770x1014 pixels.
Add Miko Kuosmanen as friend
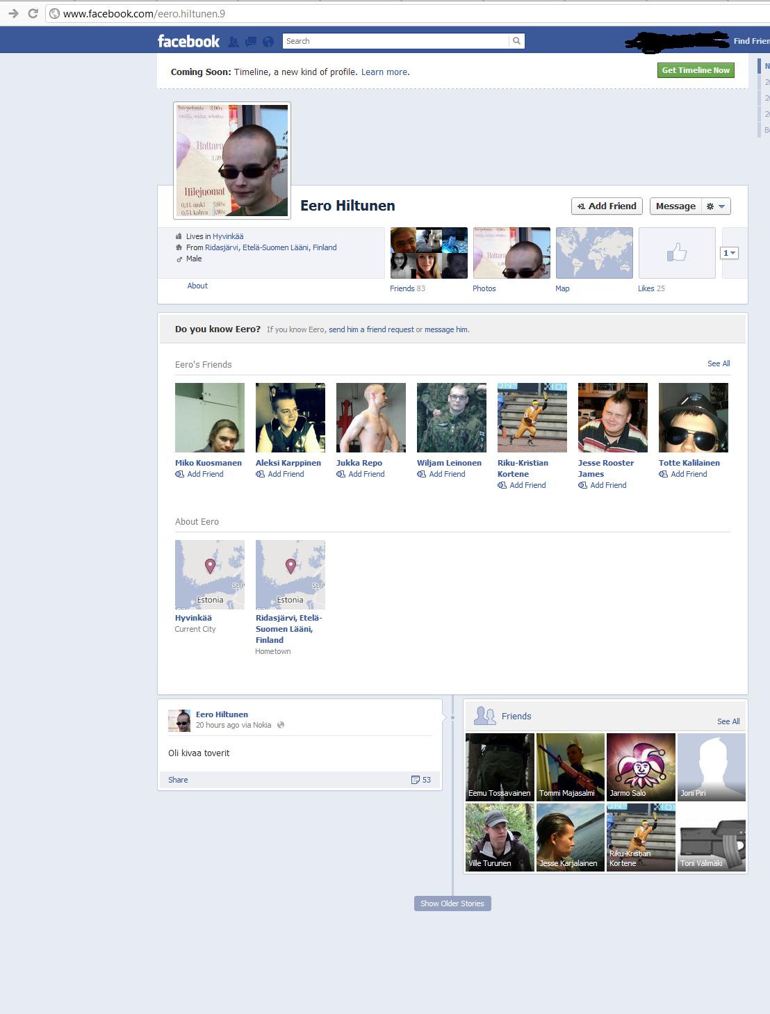click(199, 474)
